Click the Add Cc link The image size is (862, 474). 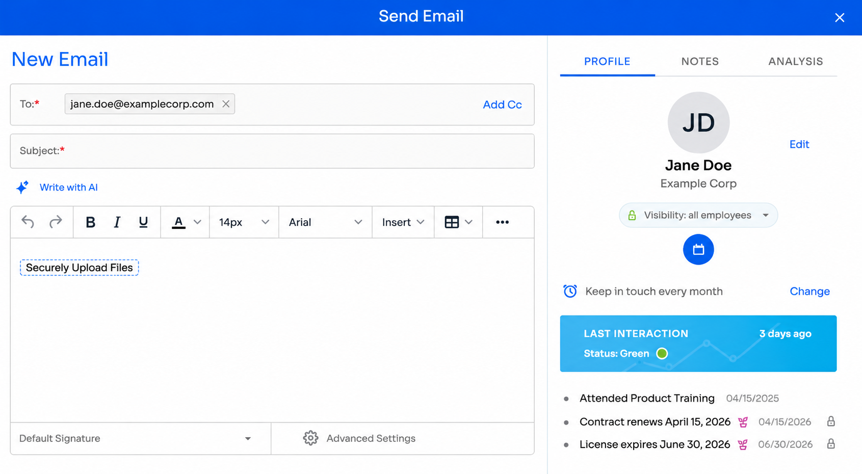coord(502,104)
